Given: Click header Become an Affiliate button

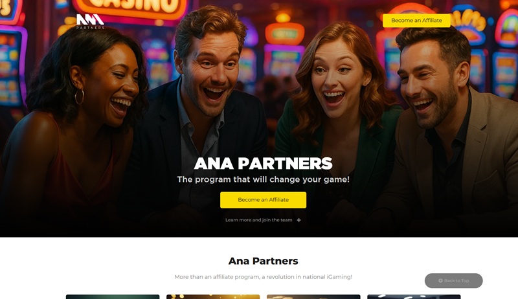Looking at the screenshot, I should [x=416, y=21].
